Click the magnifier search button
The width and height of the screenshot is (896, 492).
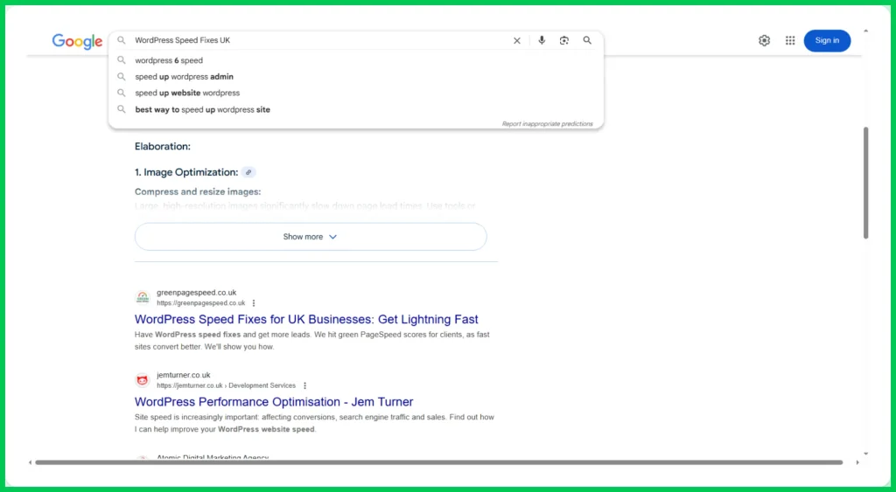click(587, 40)
